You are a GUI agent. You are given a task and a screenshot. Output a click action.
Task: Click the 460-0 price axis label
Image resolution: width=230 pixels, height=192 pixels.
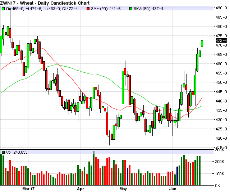pos(221,64)
